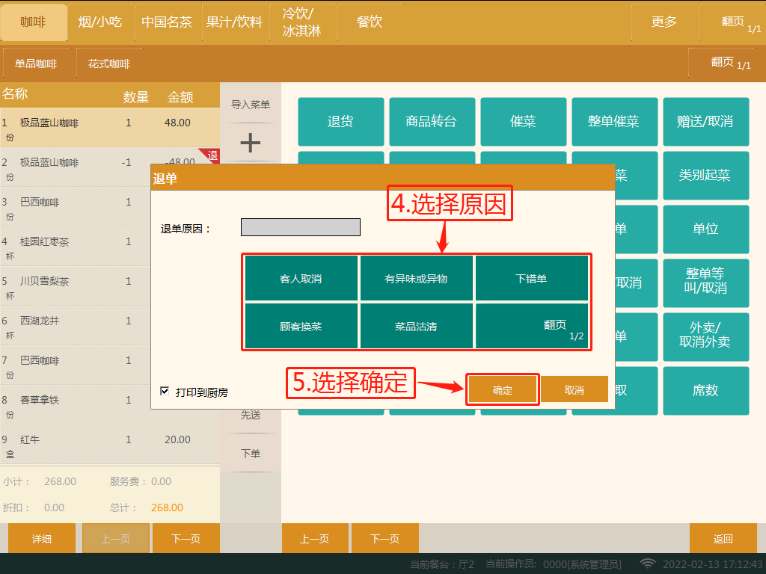Image resolution: width=766 pixels, height=574 pixels.
Task: Click the 下单 button
Action: pos(251,454)
